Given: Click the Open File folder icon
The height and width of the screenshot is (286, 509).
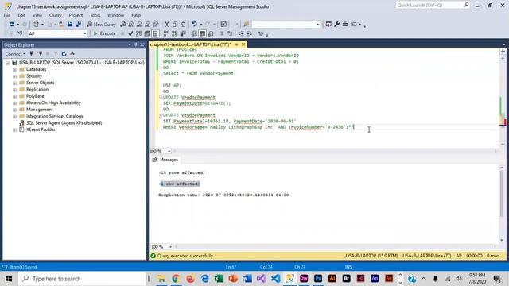Looking at the screenshot, I should coord(61,25).
